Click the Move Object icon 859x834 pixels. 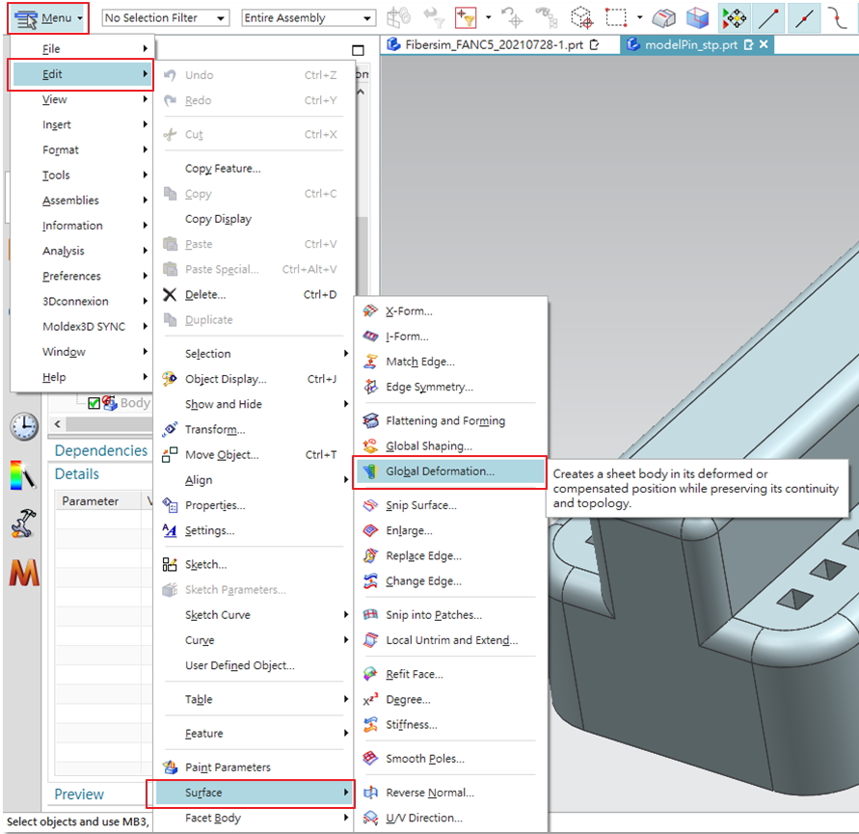(170, 454)
